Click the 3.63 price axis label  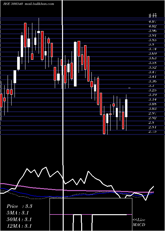click(152, 58)
